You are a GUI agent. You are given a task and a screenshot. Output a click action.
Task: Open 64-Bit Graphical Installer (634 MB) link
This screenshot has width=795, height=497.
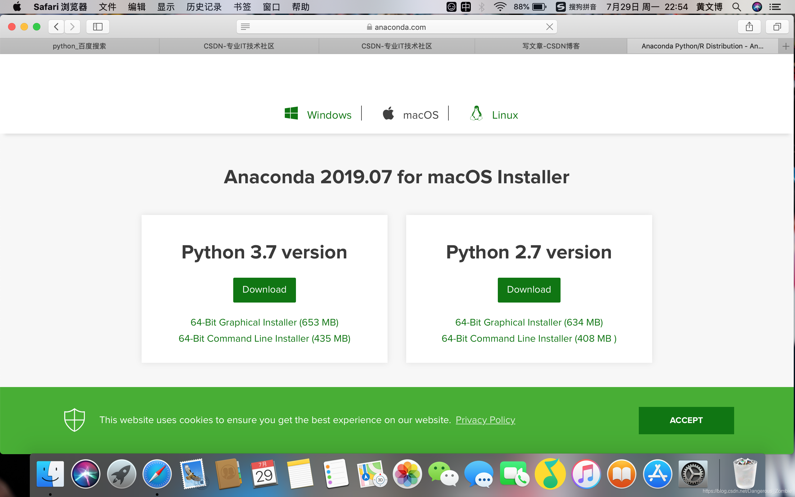click(529, 322)
